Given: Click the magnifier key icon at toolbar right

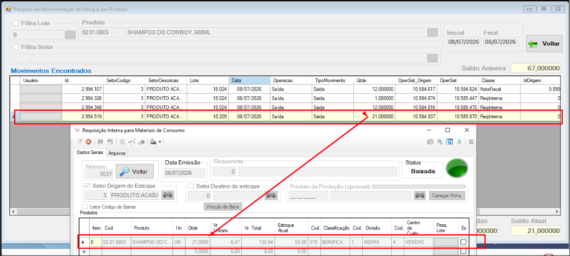Looking at the screenshot, I should tap(440, 142).
